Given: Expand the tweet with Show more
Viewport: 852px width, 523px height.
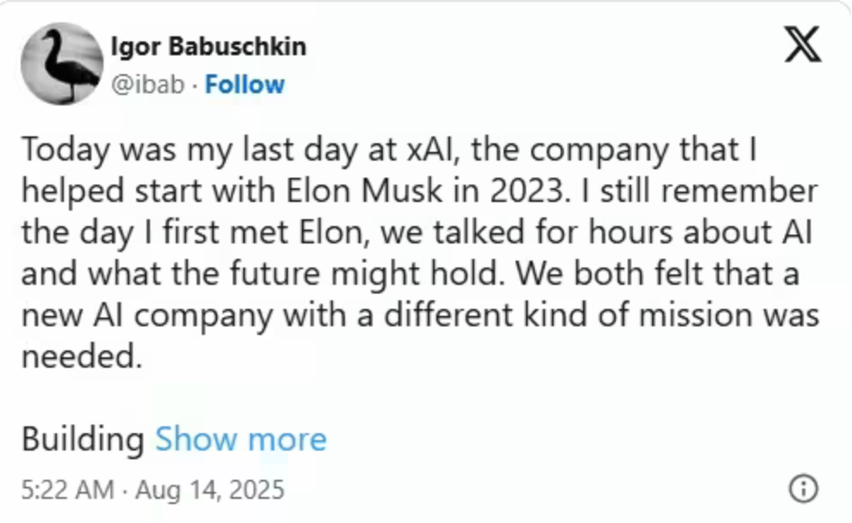Looking at the screenshot, I should pyautogui.click(x=241, y=438).
